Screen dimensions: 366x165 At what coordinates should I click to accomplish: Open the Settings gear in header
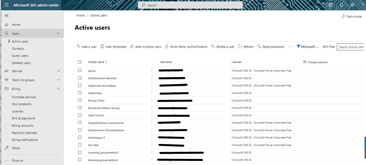[352, 5]
